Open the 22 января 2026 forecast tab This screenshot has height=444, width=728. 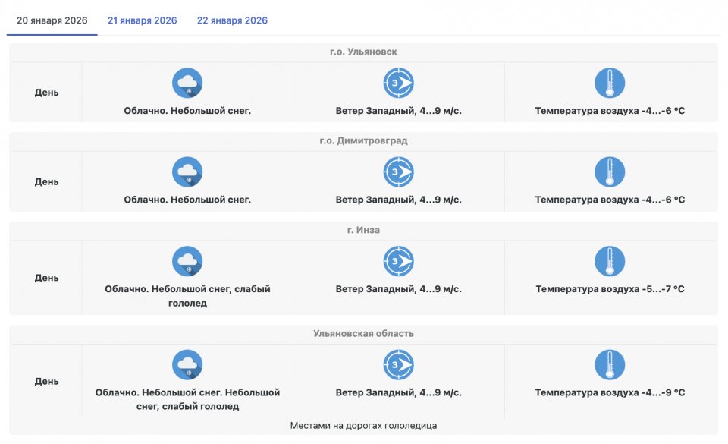tap(232, 20)
